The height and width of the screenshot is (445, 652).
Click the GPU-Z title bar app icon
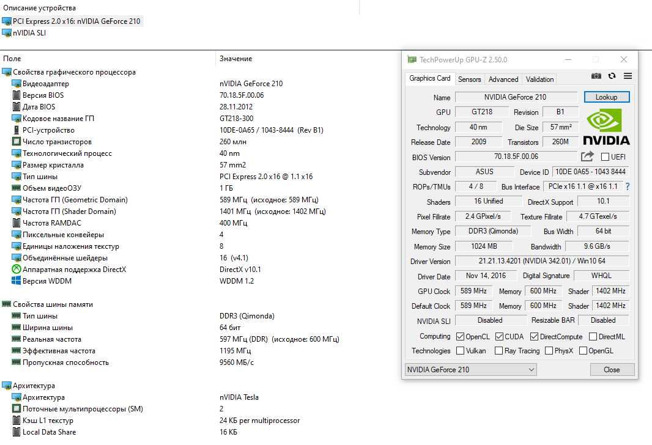pyautogui.click(x=412, y=59)
